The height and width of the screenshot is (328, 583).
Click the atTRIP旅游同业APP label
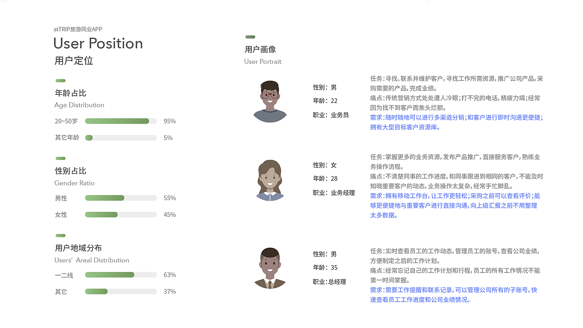(78, 29)
